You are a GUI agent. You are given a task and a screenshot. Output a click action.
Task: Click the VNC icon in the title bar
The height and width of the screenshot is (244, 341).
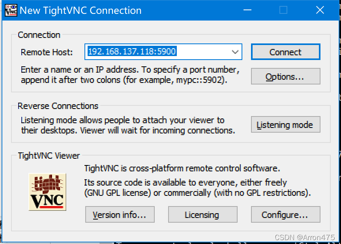11,10
